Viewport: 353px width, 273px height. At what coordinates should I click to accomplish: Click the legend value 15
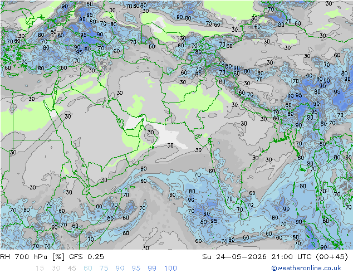[40, 269]
